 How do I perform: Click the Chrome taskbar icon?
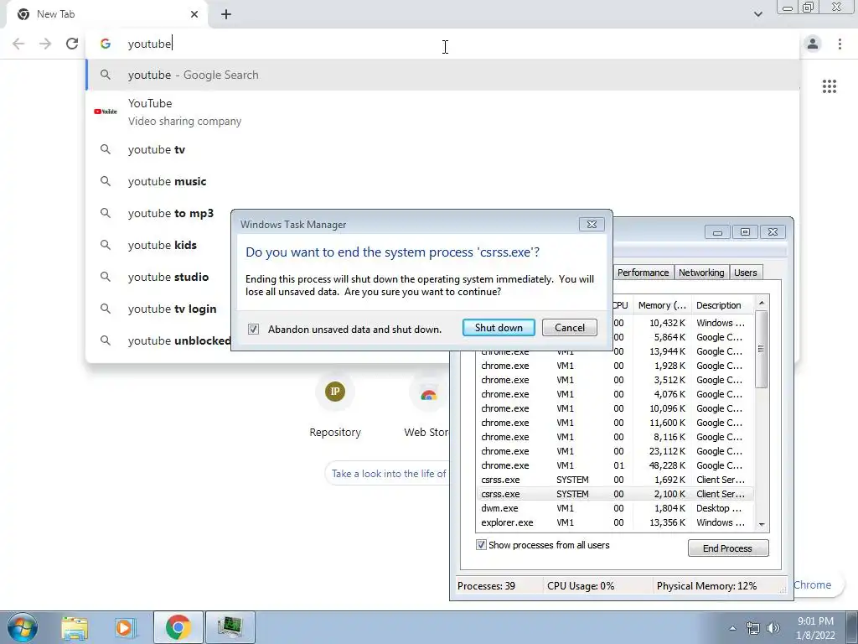point(178,627)
